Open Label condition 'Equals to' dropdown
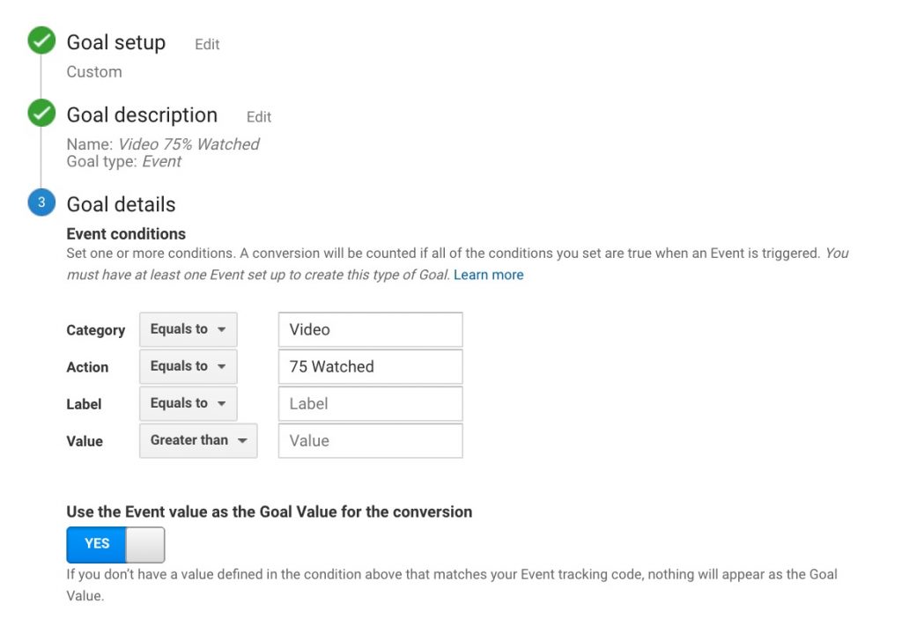The image size is (902, 633). point(188,403)
